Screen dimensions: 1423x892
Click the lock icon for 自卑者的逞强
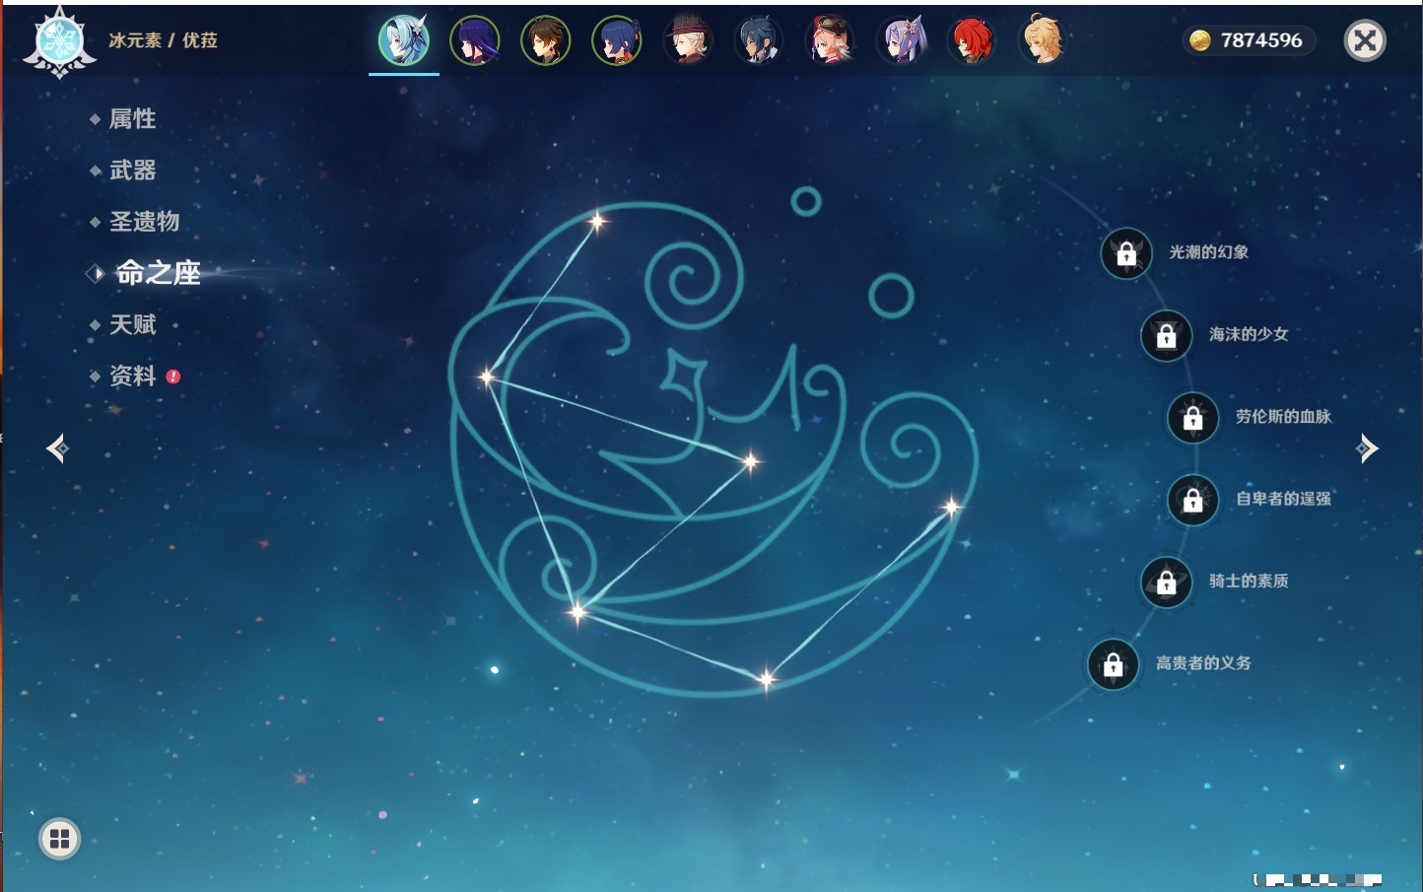pyautogui.click(x=1192, y=501)
